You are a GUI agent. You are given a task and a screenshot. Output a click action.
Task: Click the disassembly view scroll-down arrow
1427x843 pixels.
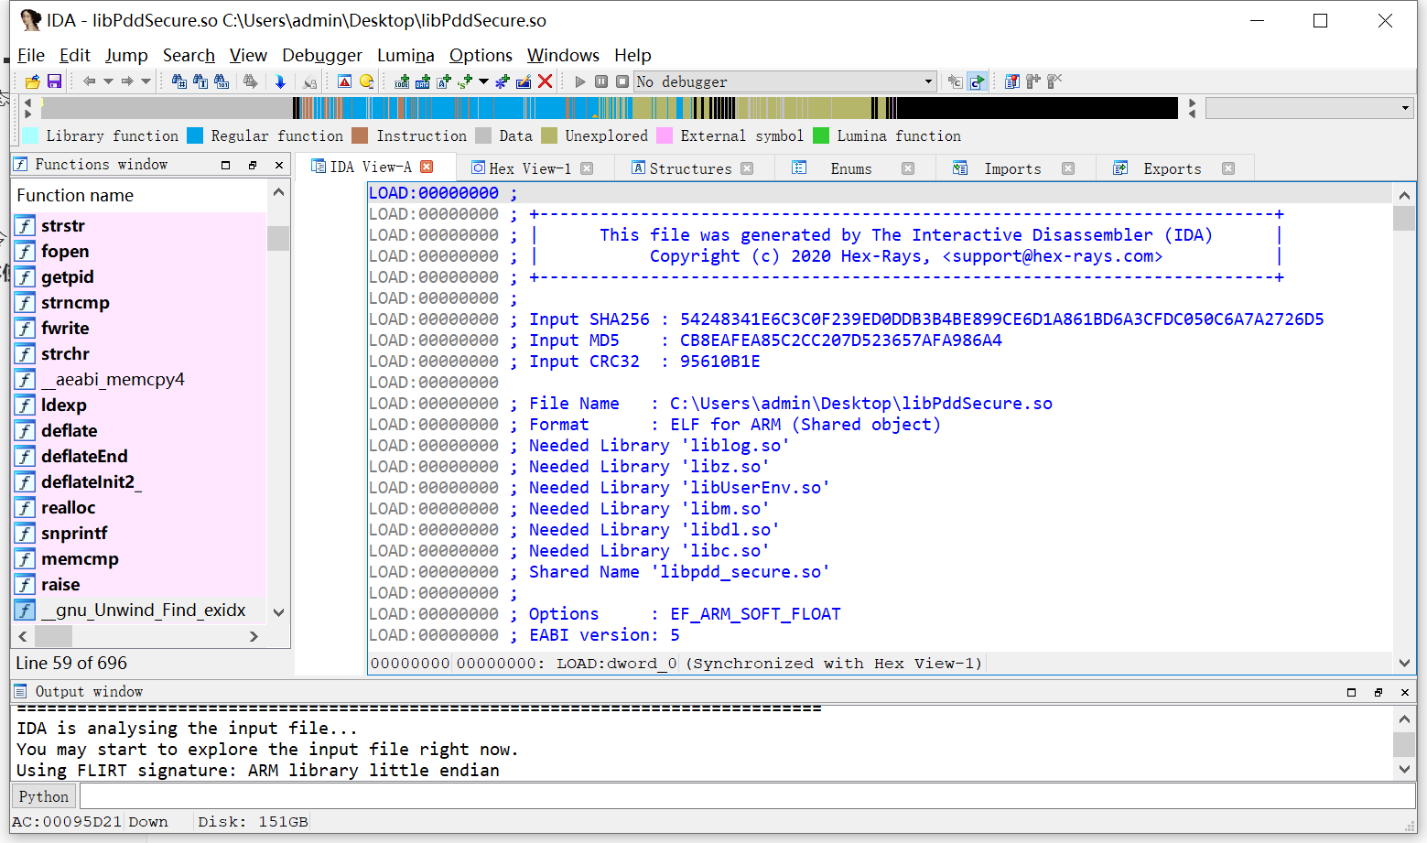click(x=1404, y=663)
